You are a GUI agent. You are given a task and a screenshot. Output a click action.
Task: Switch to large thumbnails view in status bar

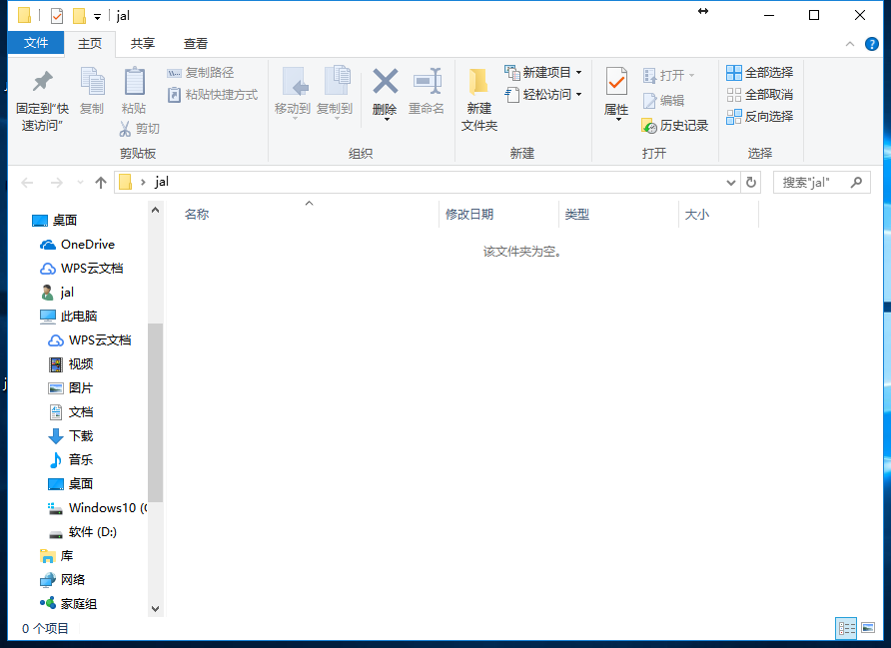point(866,628)
